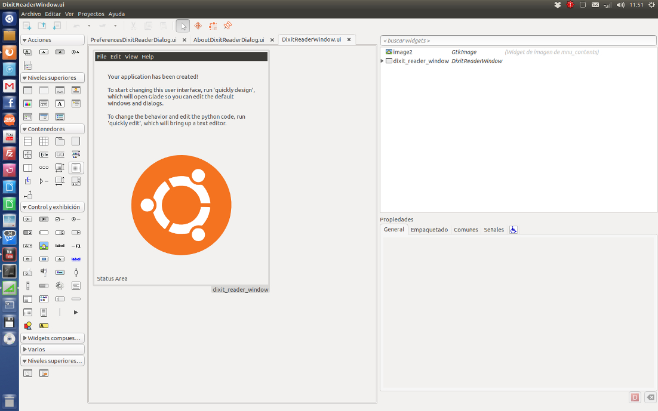Select the Spinner widget
The width and height of the screenshot is (658, 411).
60,286
